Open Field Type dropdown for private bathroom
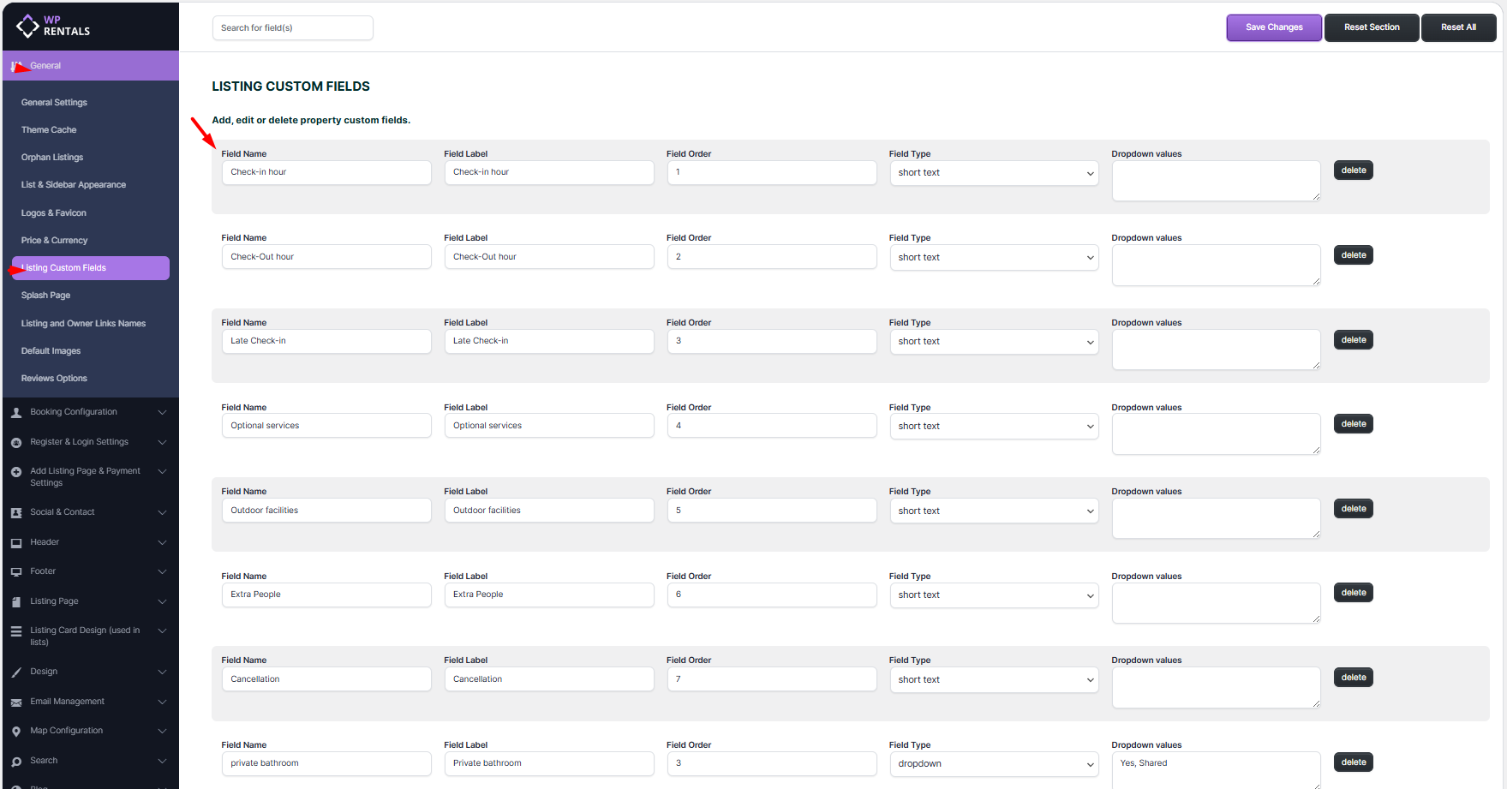The height and width of the screenshot is (789, 1507). (x=993, y=764)
